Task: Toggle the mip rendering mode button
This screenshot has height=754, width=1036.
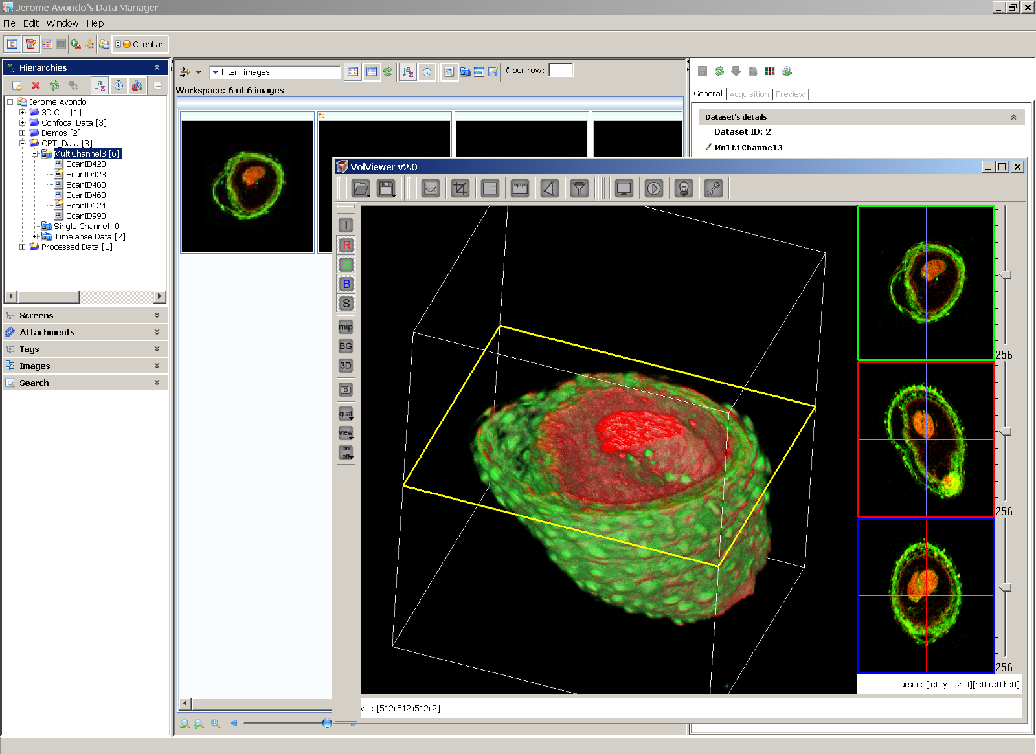Action: click(x=346, y=327)
